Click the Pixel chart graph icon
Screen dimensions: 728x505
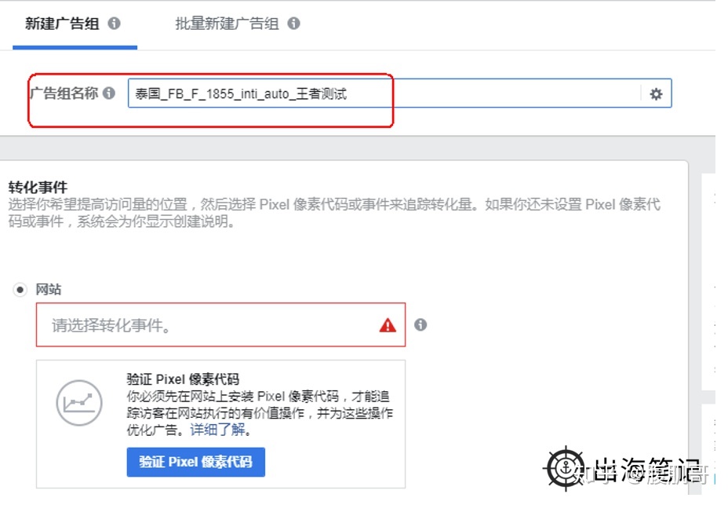tap(79, 403)
